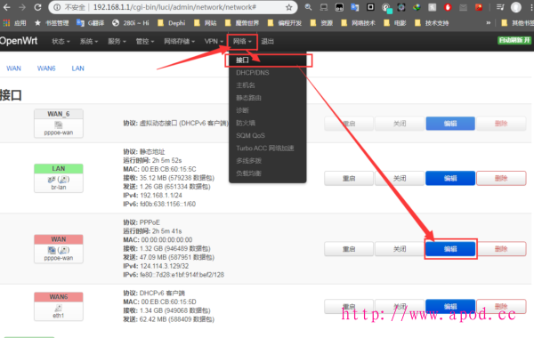534x338 pixels.
Task: Open the 魔兽世界 bookmark folder
Action: click(x=242, y=23)
